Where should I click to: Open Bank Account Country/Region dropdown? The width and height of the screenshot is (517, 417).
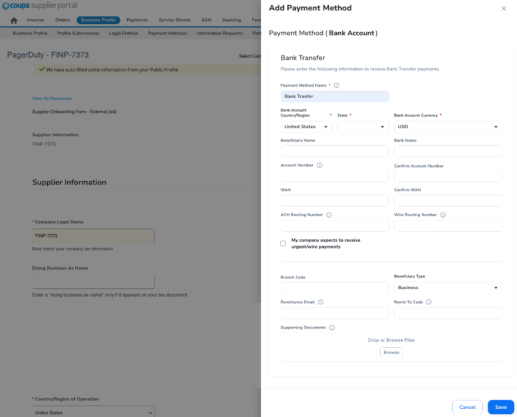306,127
